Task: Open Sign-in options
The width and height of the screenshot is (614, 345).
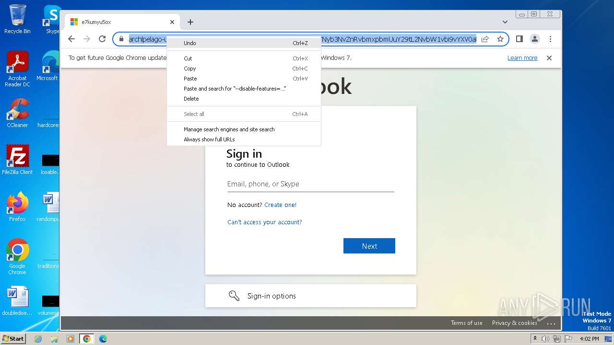Action: pyautogui.click(x=310, y=296)
